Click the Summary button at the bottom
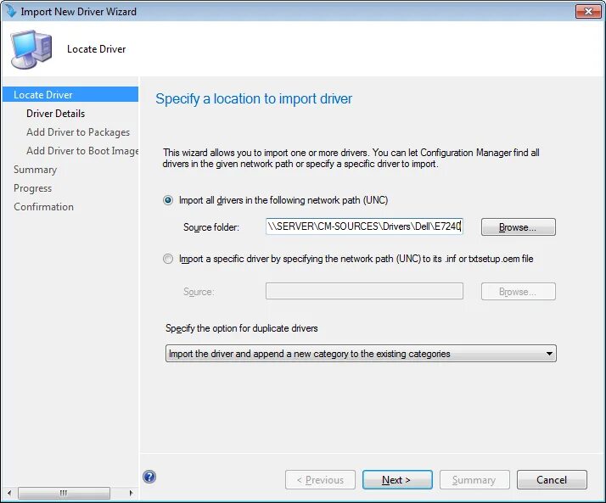 474,480
